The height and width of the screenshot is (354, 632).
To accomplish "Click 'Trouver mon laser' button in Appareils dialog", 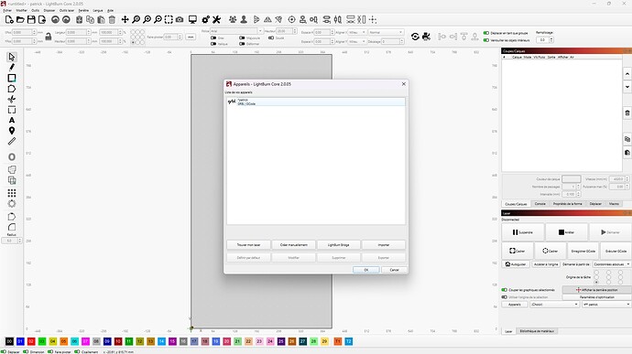I will tap(248, 245).
